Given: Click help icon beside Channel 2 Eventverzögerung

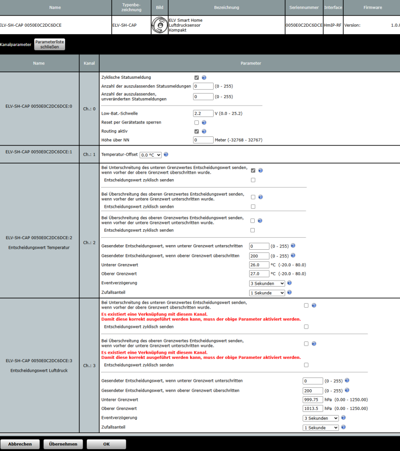Looking at the screenshot, I should tap(289, 283).
